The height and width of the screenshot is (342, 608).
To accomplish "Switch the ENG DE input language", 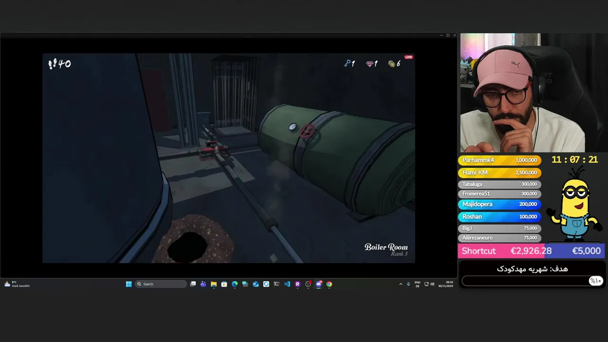I will 418,284.
